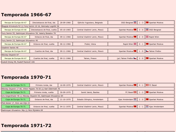Image resolution: width=176 pixels, height=132 pixels.
Task: Click the scorers line mentioning Nico Rijnders 69
Action: coord(88,110)
